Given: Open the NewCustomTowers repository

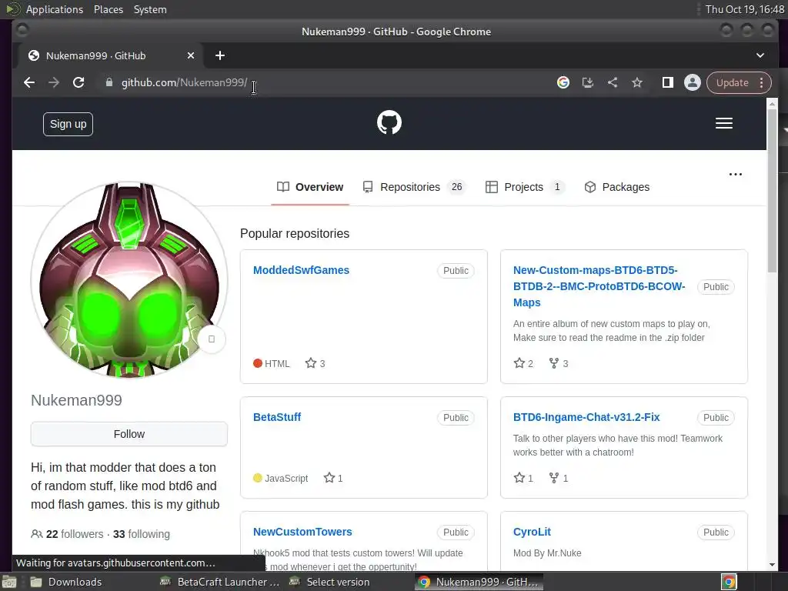Looking at the screenshot, I should (x=302, y=532).
